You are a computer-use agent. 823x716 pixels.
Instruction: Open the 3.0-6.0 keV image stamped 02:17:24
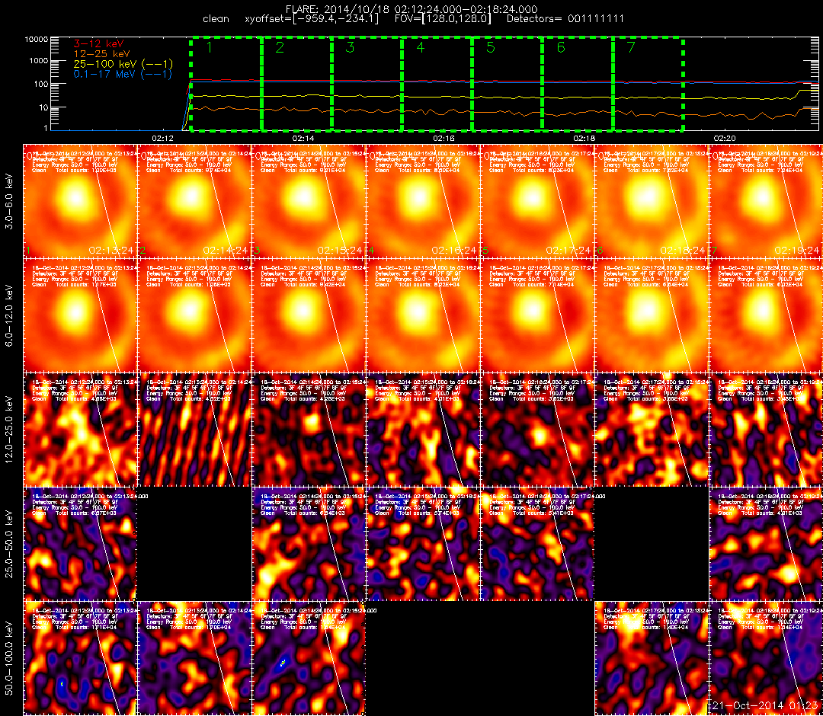tap(537, 201)
